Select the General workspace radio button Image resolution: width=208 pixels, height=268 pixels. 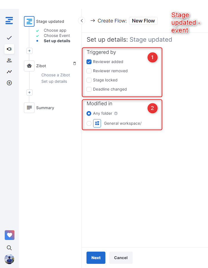89,123
